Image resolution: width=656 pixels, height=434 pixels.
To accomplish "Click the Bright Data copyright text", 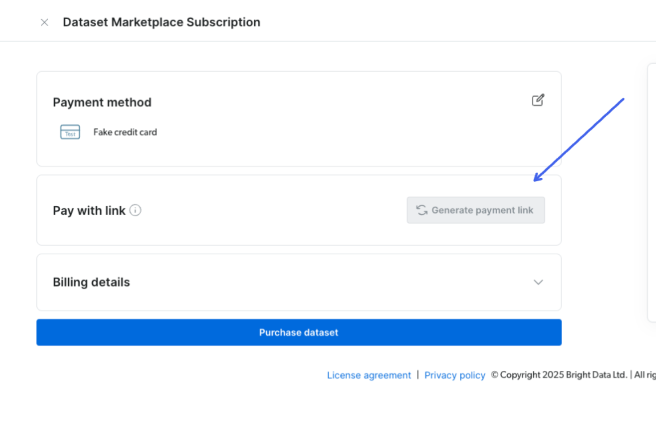I will (x=563, y=375).
